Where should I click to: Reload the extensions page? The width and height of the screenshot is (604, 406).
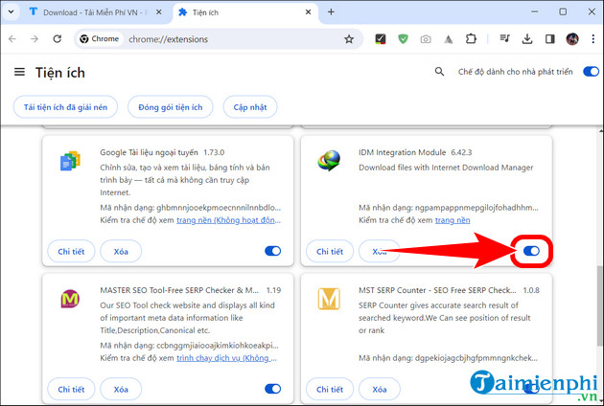point(57,39)
